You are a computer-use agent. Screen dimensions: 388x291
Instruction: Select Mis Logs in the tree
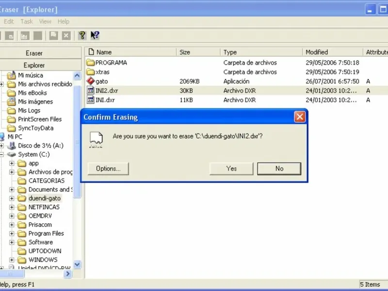point(29,111)
